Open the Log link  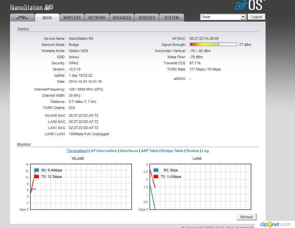coord(205,151)
